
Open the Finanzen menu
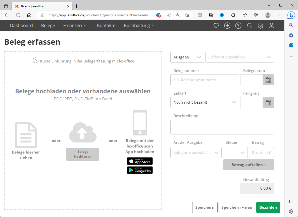pyautogui.click(x=75, y=25)
